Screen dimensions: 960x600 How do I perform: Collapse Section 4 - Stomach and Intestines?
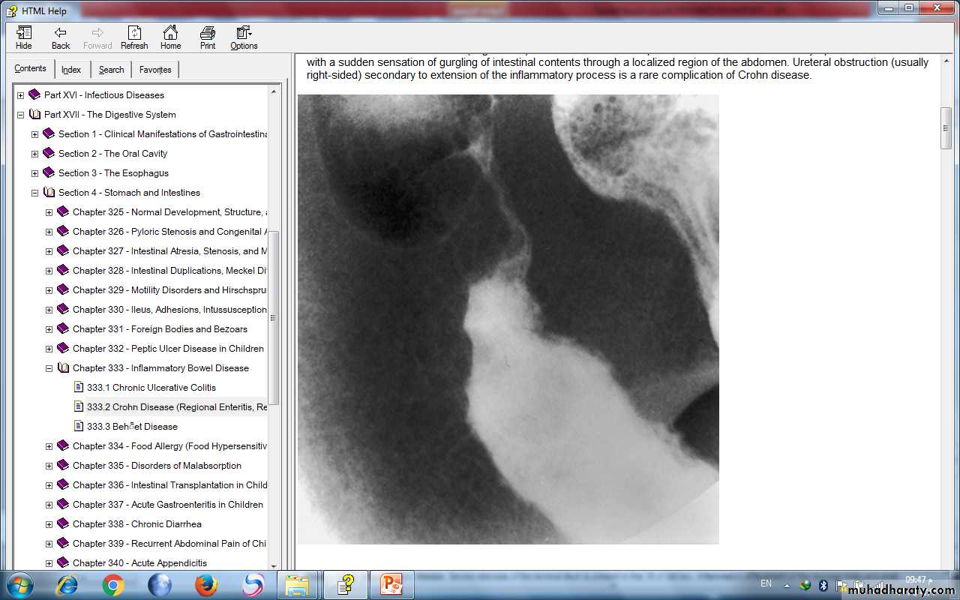pyautogui.click(x=35, y=193)
